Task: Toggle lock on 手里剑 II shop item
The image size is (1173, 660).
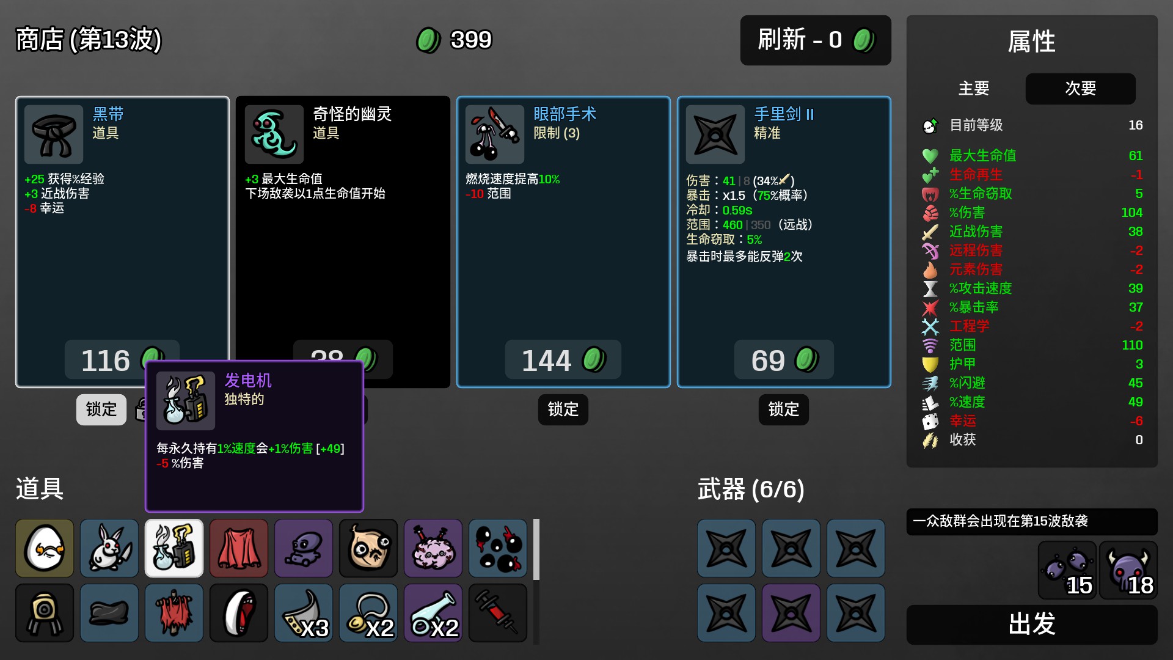Action: pyautogui.click(x=784, y=409)
